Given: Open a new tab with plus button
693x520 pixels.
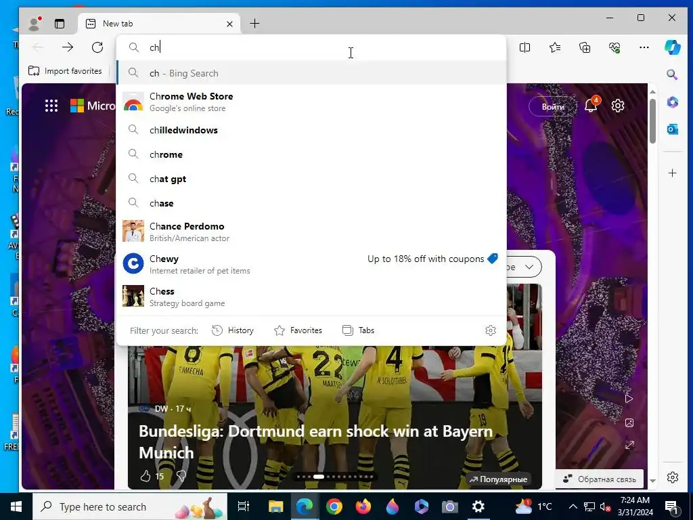Looking at the screenshot, I should [x=254, y=24].
